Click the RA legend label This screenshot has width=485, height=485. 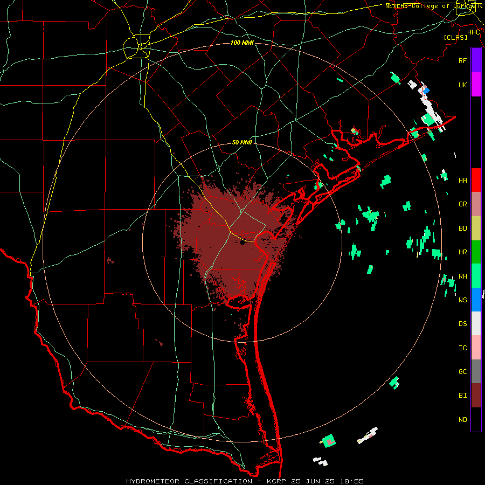click(x=462, y=276)
